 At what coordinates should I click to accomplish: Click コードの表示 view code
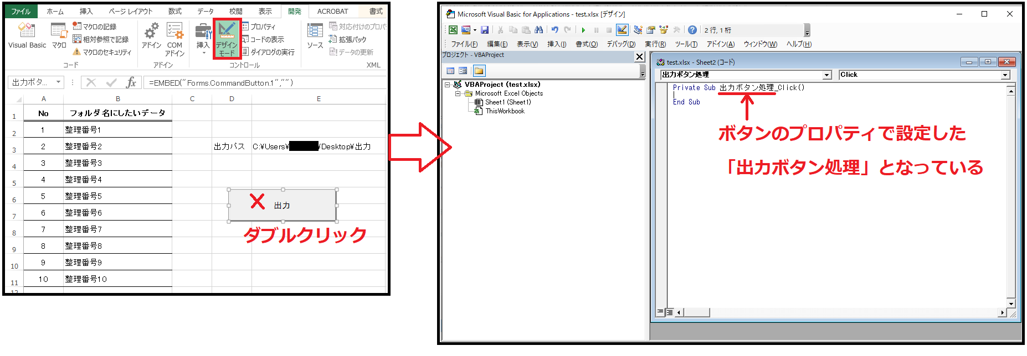[x=263, y=39]
